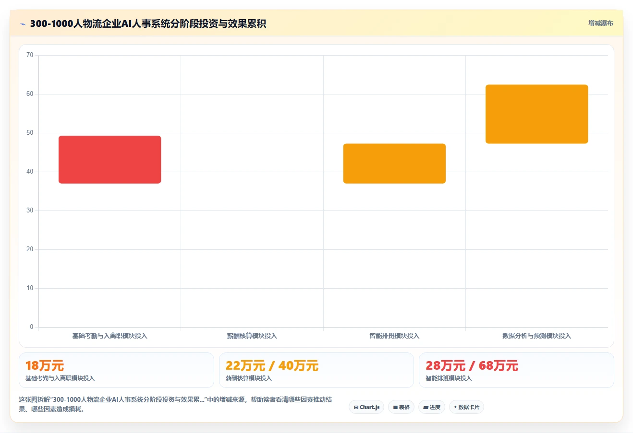Click the 增减瀑布 label in the header

click(600, 23)
